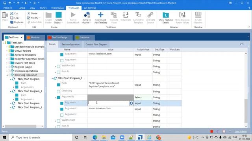Open the HOME ribbon tab
This screenshot has width=252, height=141.
[22, 8]
